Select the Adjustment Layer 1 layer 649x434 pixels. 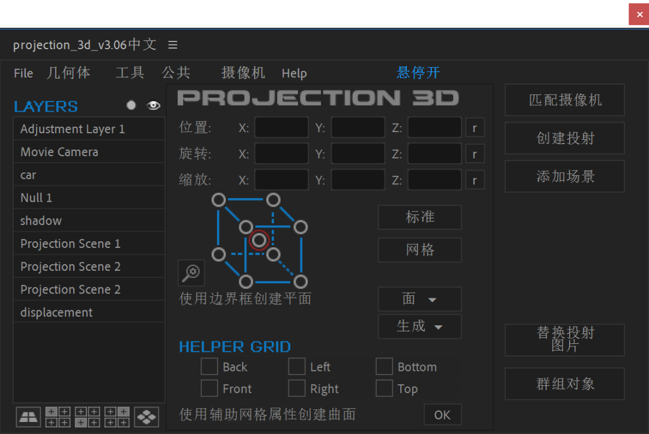coord(89,129)
